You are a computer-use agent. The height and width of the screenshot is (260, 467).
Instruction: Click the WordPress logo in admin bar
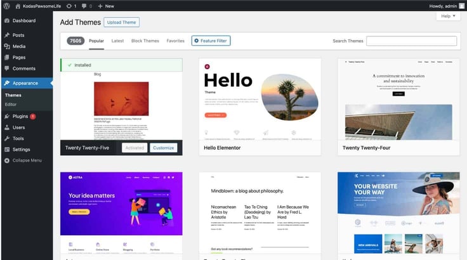(x=6, y=6)
